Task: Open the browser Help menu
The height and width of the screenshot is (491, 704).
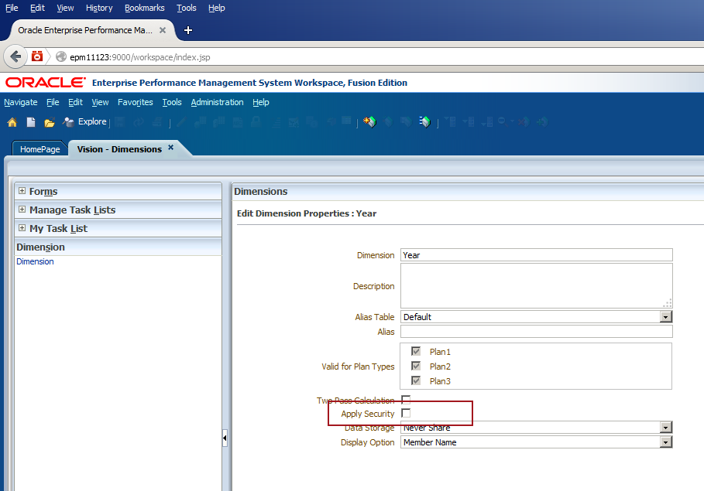Action: click(216, 8)
